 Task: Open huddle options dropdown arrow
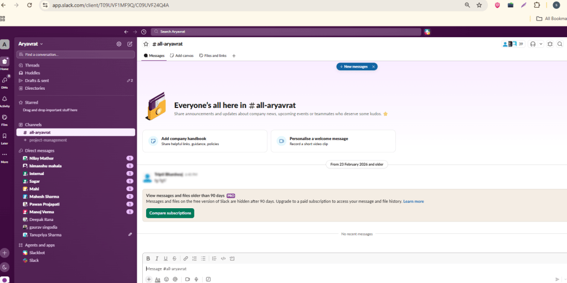coord(540,44)
